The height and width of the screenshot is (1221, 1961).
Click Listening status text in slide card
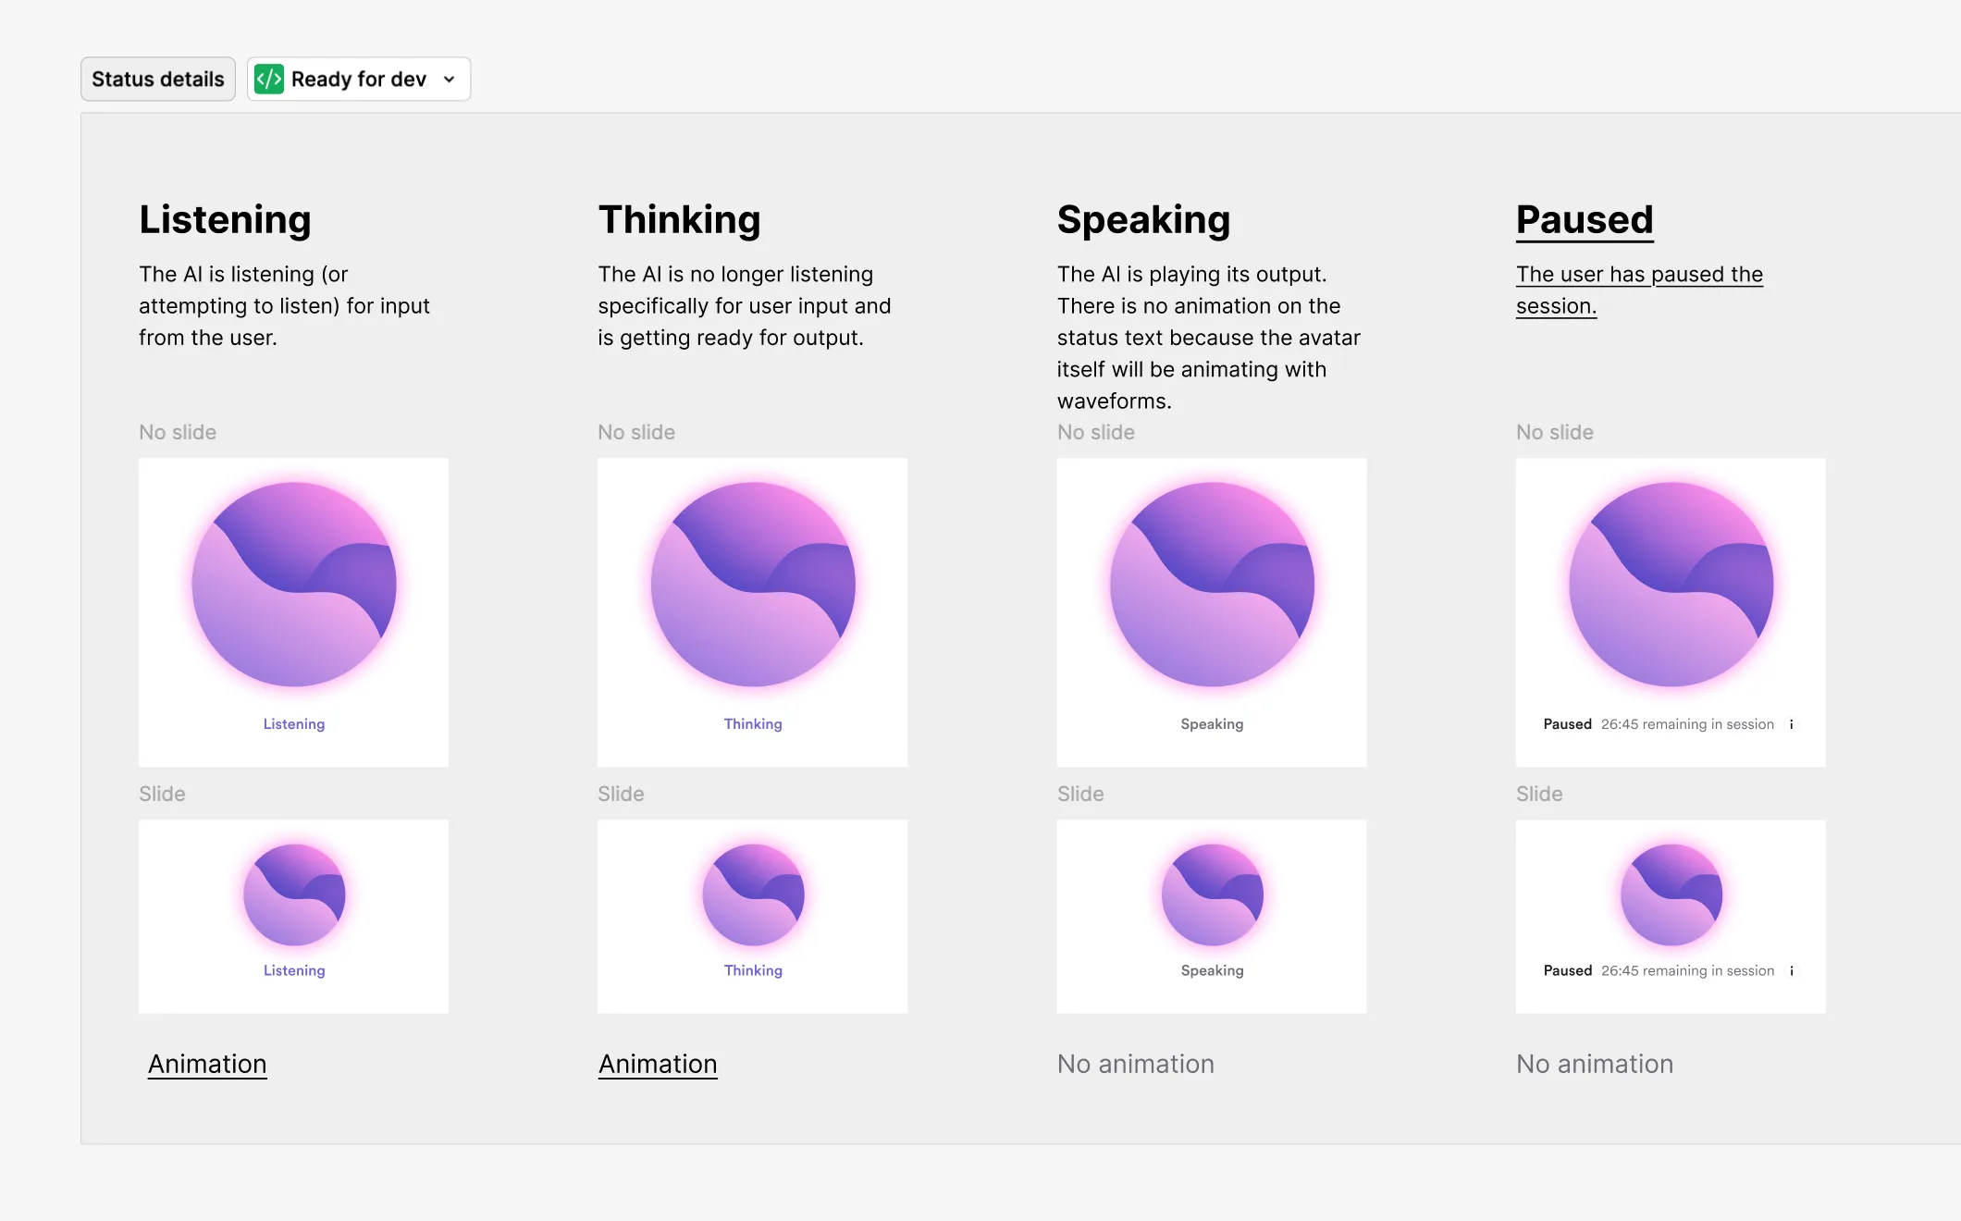[x=294, y=970]
